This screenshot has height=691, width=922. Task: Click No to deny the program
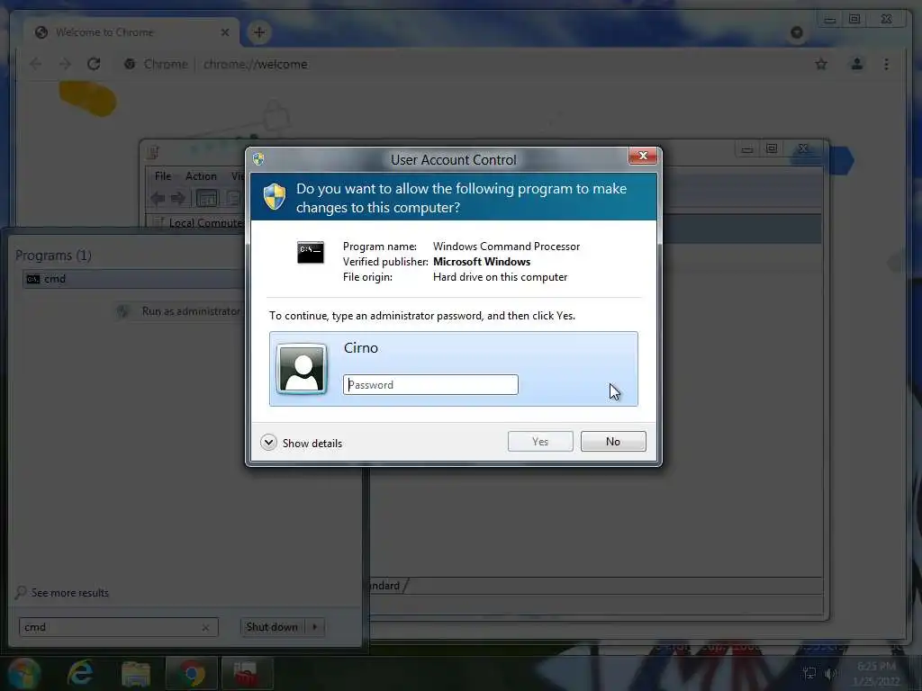click(x=612, y=441)
